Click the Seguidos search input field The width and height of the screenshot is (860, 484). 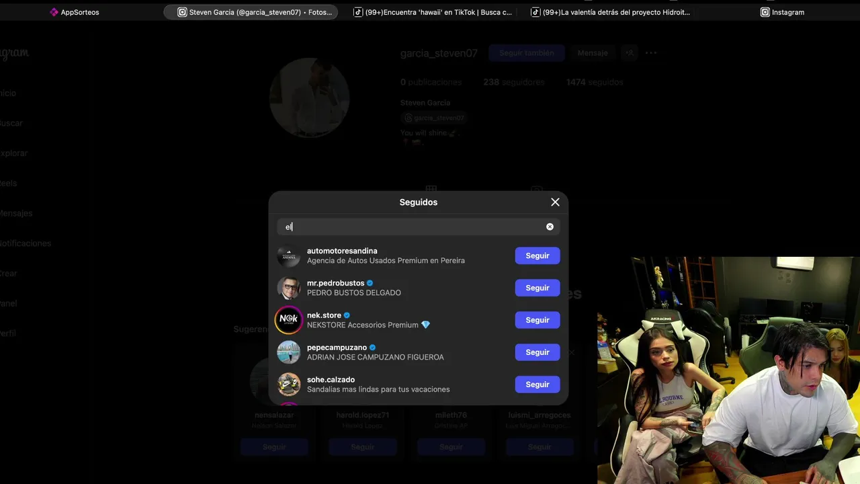point(418,227)
